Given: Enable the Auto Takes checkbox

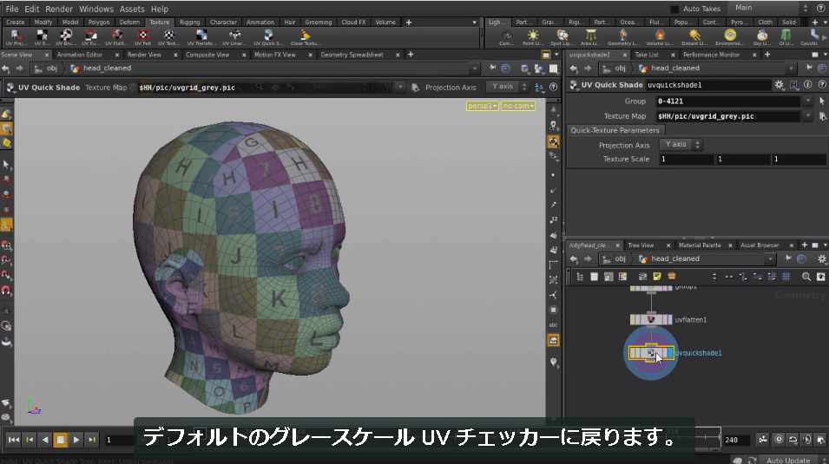Looking at the screenshot, I should (674, 9).
